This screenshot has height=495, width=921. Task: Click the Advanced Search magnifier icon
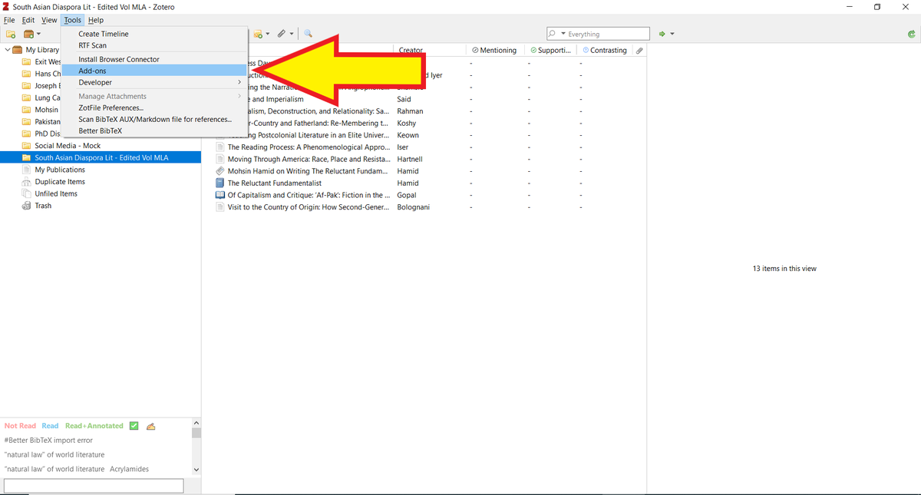(308, 34)
